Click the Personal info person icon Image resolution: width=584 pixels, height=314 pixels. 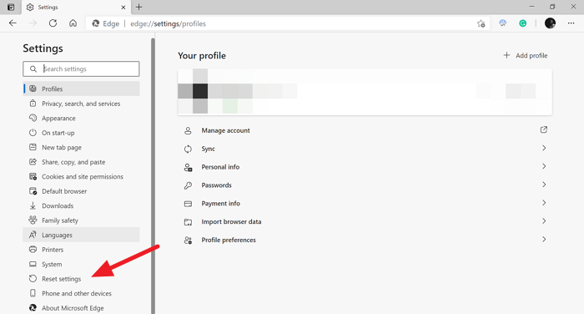coord(188,168)
